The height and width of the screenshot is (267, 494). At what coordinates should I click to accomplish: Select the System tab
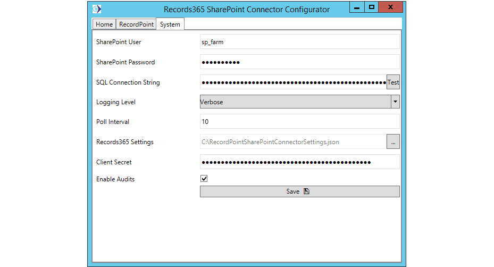(170, 24)
